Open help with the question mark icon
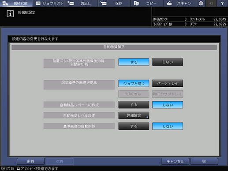This screenshot has height=171, width=228. click(x=222, y=3)
